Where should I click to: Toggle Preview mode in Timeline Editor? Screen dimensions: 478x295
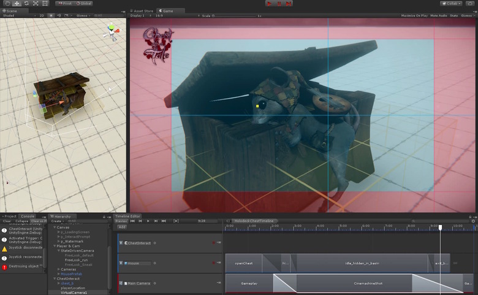[x=121, y=221]
